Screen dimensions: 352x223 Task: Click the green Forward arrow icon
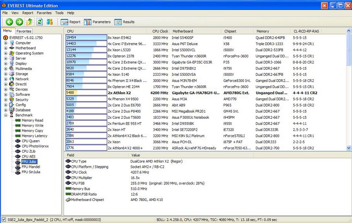coord(19,22)
